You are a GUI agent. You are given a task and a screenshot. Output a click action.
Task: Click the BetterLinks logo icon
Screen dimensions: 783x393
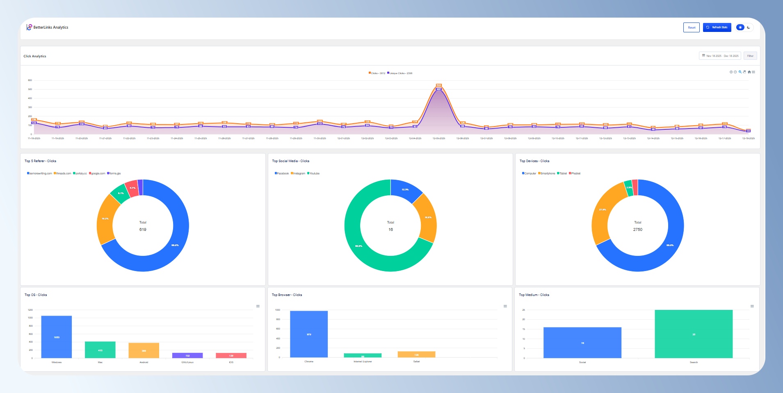29,27
